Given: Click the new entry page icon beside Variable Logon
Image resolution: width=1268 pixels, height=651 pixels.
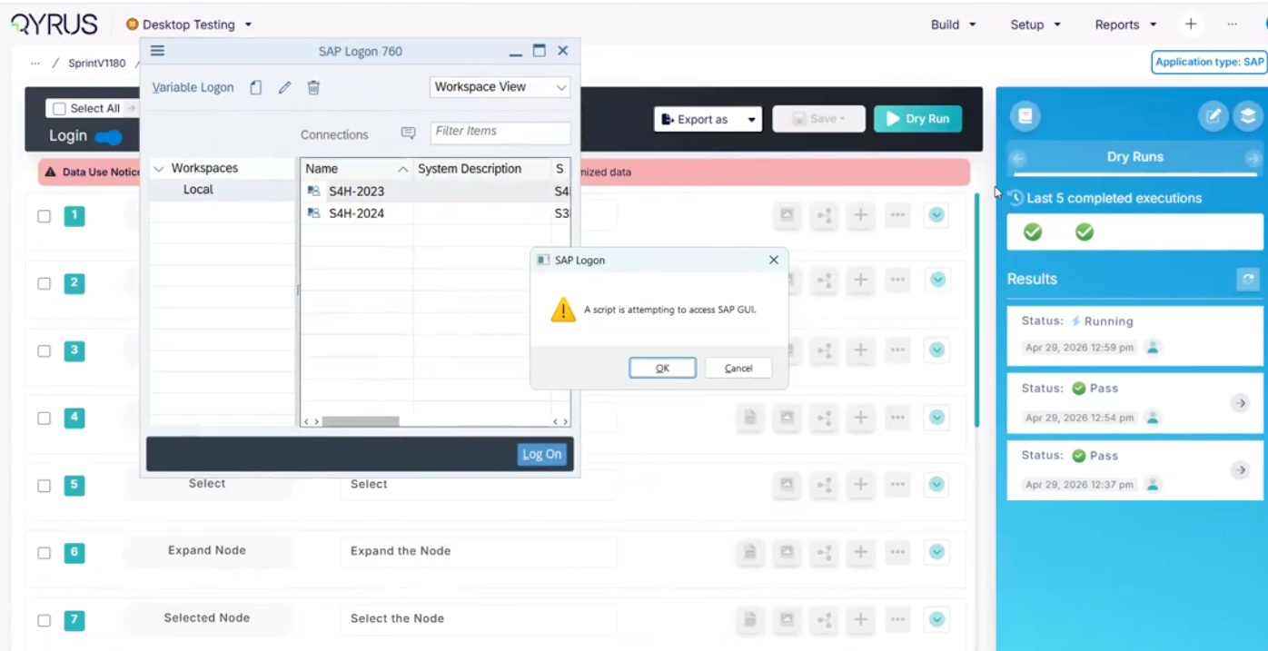Looking at the screenshot, I should pyautogui.click(x=256, y=87).
